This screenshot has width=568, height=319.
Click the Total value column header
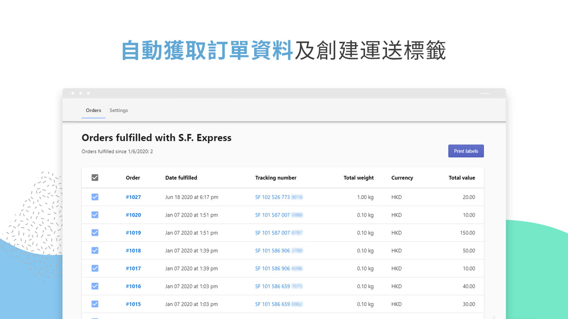pos(461,178)
